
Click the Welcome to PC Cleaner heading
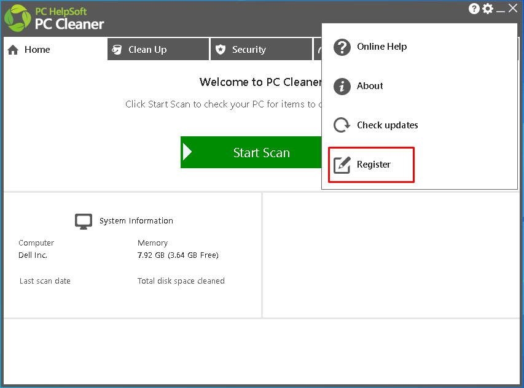click(260, 82)
